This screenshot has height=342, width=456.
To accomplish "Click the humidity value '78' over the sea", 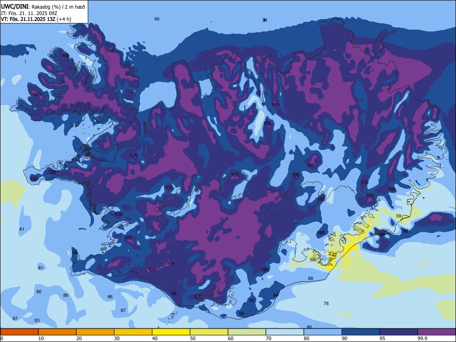I will tap(326, 304).
